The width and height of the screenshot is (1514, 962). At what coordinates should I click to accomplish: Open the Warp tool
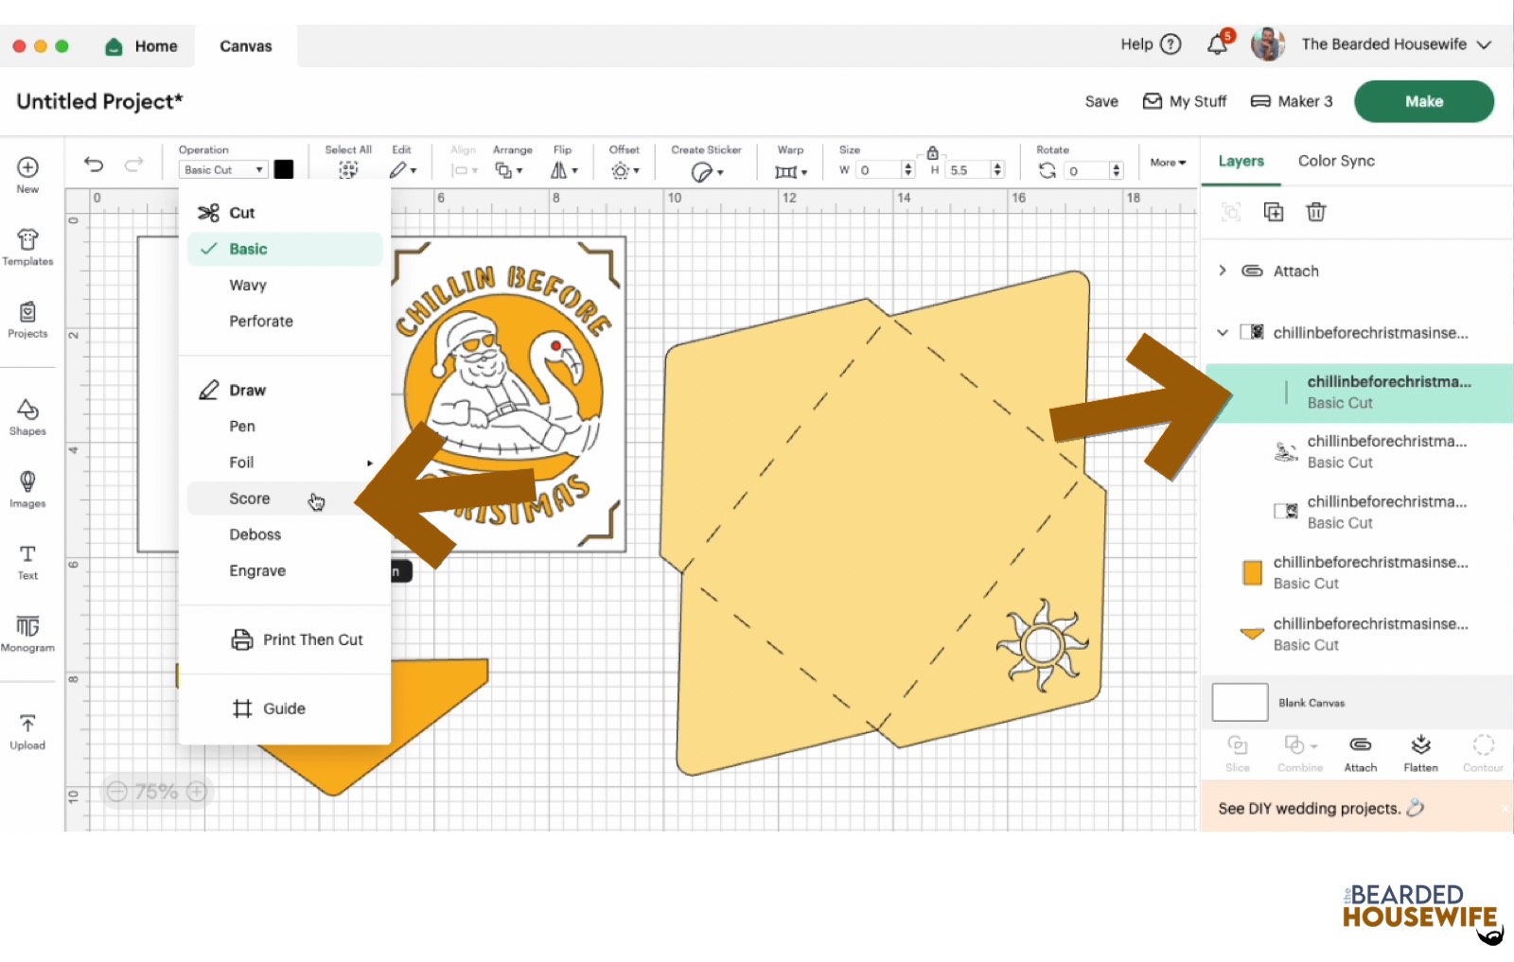tap(790, 171)
